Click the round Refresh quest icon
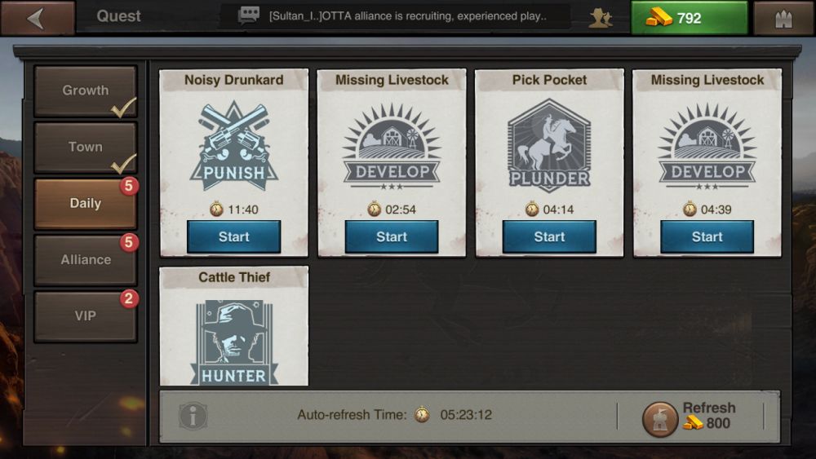Image resolution: width=816 pixels, height=459 pixels. (x=660, y=418)
